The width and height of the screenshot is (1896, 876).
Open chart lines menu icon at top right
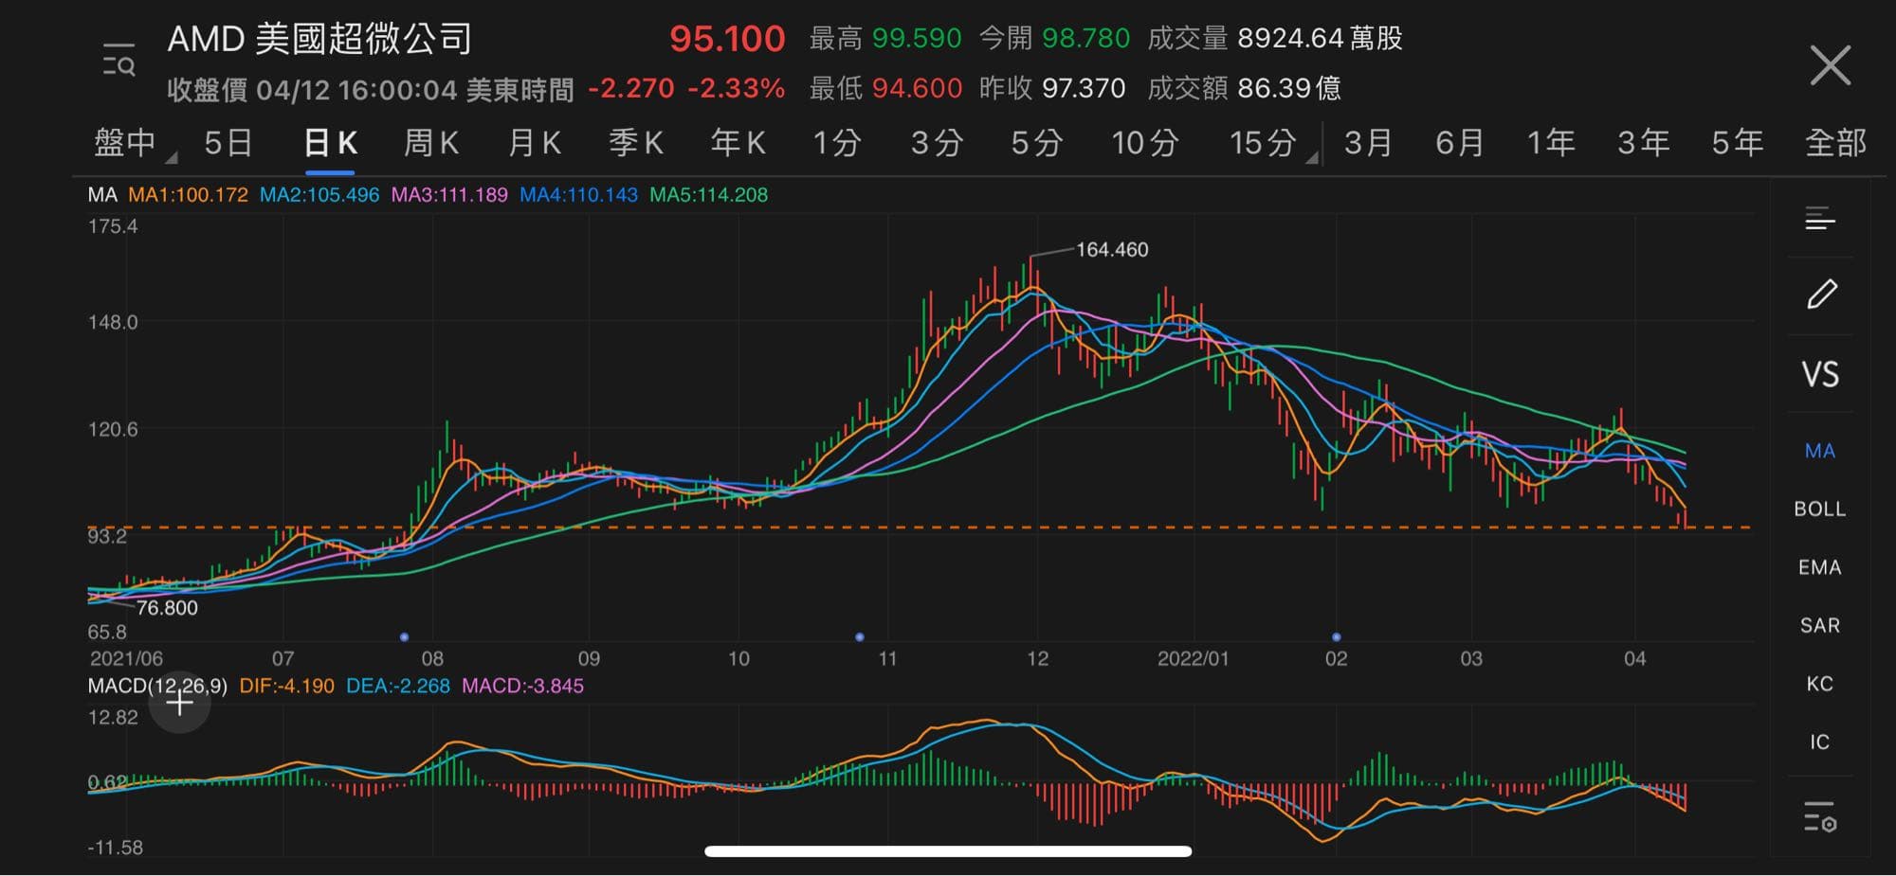coord(1820,220)
